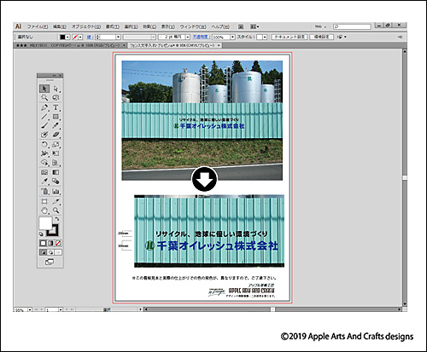Open the オブジェクト(O) menu
This screenshot has height=352, width=427.
86,26
